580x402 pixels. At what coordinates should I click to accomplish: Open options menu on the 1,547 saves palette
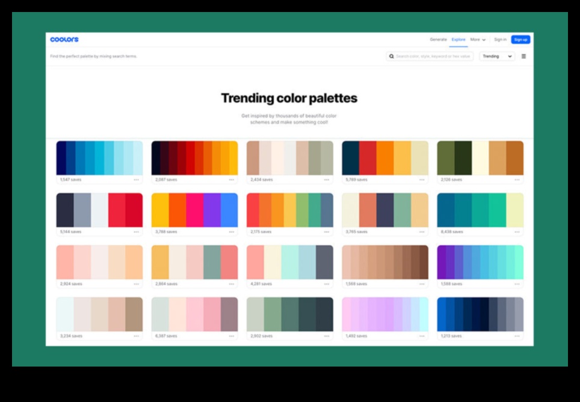point(137,178)
